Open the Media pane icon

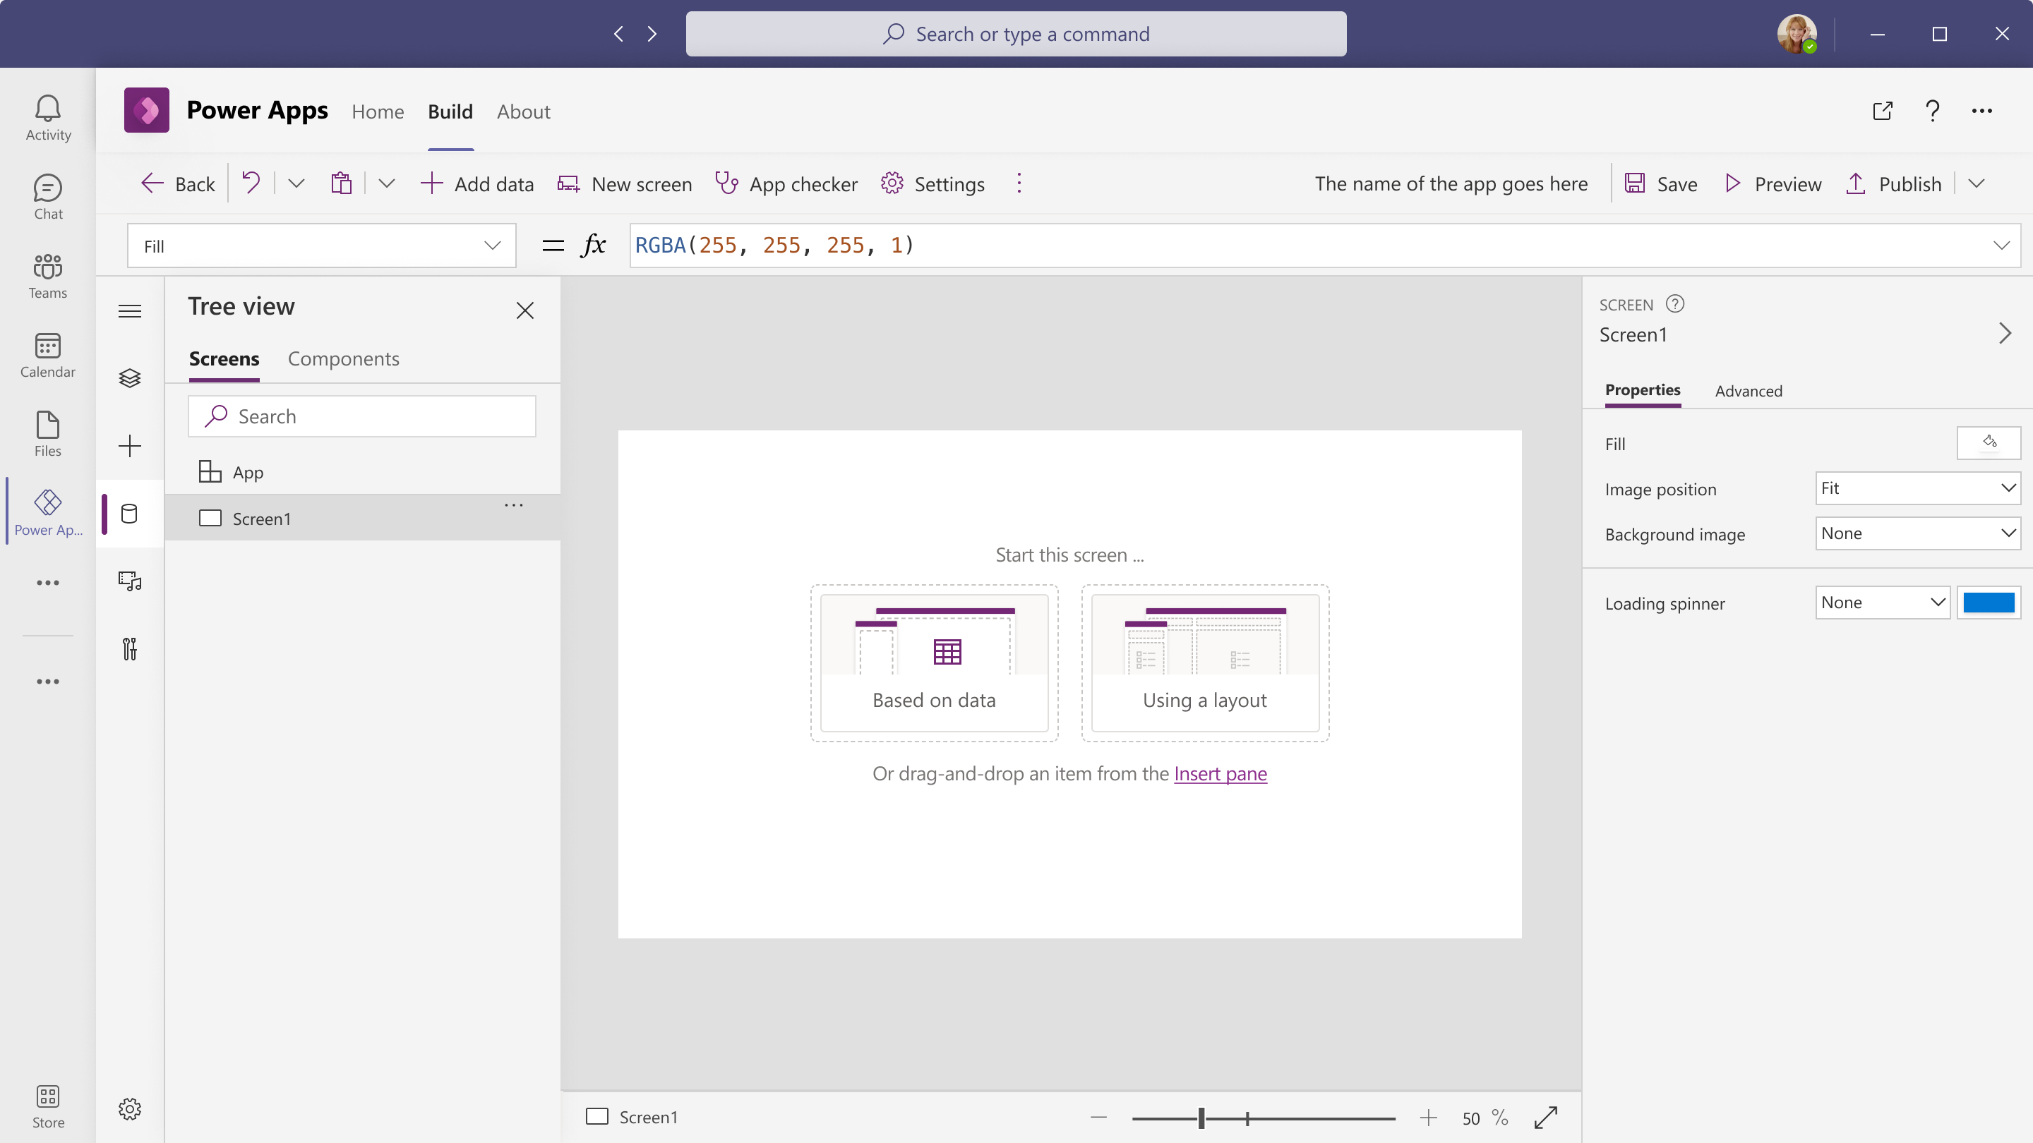(x=129, y=581)
